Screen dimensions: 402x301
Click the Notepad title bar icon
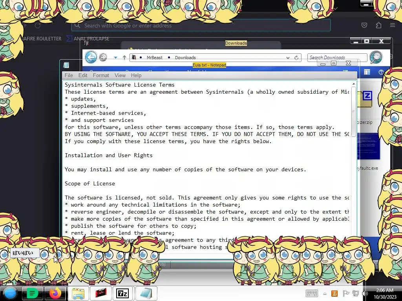click(66, 65)
